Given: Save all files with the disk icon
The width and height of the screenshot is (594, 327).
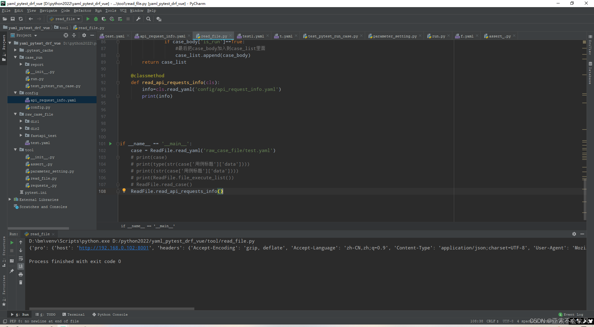Looking at the screenshot, I should point(13,19).
